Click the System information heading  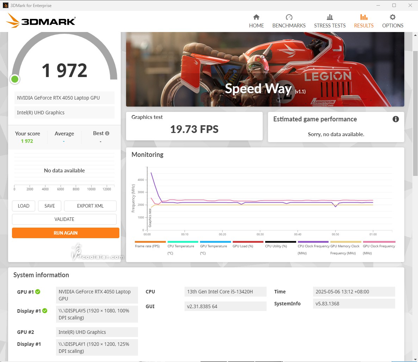[41, 275]
